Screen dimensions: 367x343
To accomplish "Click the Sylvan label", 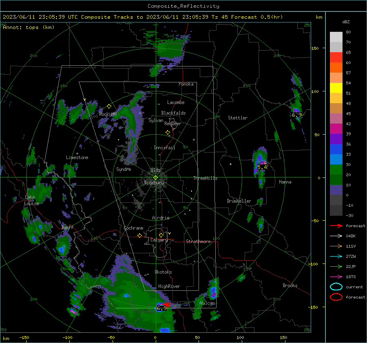I will click(x=156, y=120).
